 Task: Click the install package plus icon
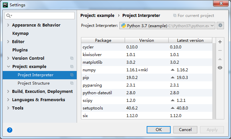tap(220, 42)
